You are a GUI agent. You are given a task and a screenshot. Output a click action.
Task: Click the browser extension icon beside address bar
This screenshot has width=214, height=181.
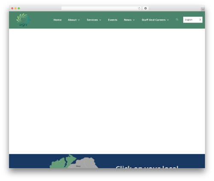146,8
